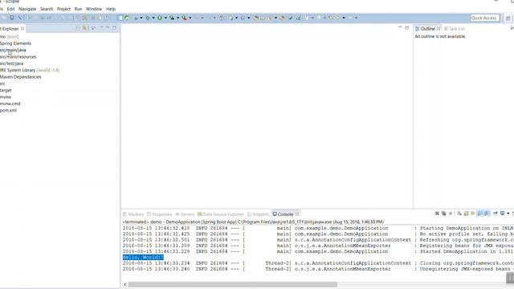
Task: Switch to the Properties tab
Action: click(x=159, y=214)
